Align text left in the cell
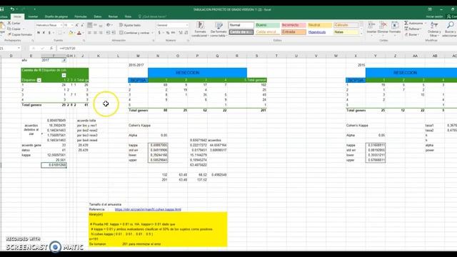 (x=90, y=33)
